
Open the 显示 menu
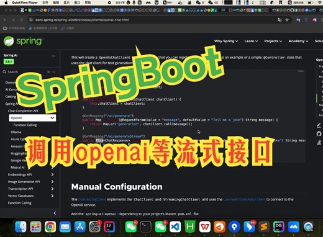point(66,2)
